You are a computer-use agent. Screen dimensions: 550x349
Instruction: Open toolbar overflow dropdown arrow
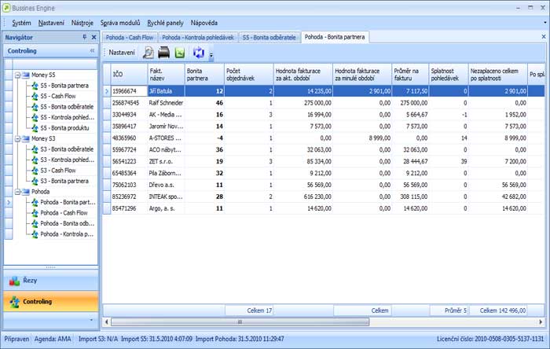(211, 56)
